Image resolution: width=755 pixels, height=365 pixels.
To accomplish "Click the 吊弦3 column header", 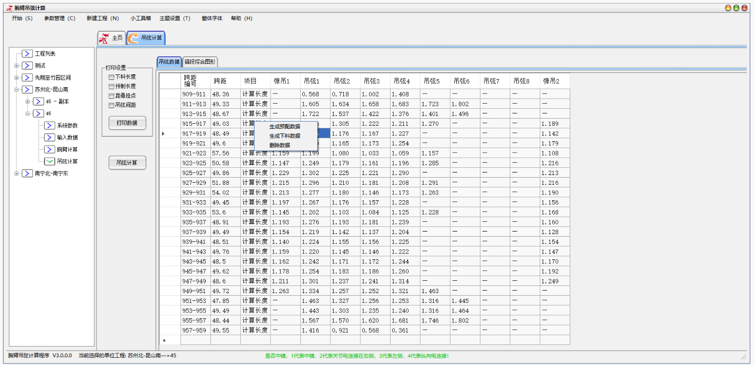I will [375, 81].
